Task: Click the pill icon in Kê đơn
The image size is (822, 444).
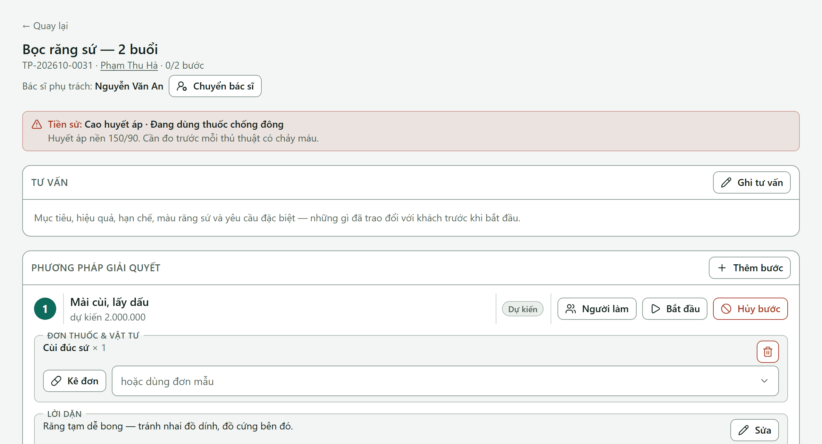Action: tap(56, 381)
